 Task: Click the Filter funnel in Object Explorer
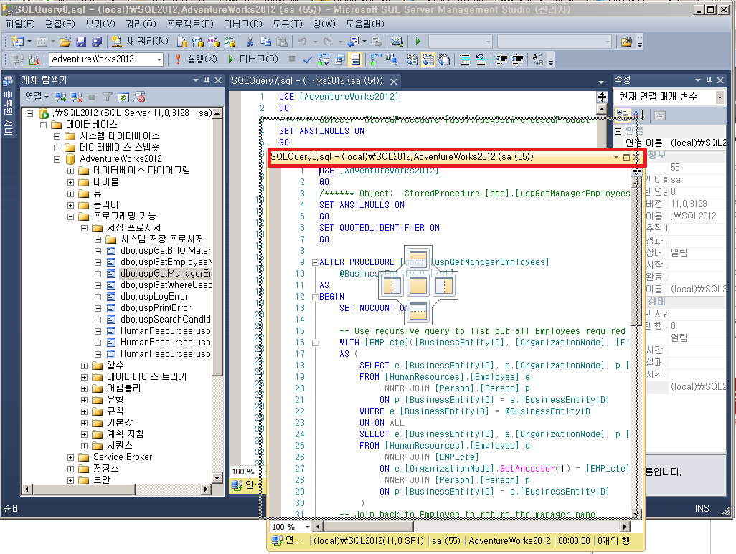coord(108,97)
